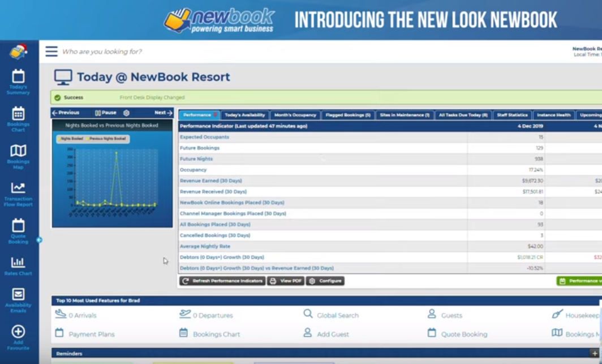Viewport: 602px width, 364px height.
Task: Open the hamburger menu
Action: (51, 52)
